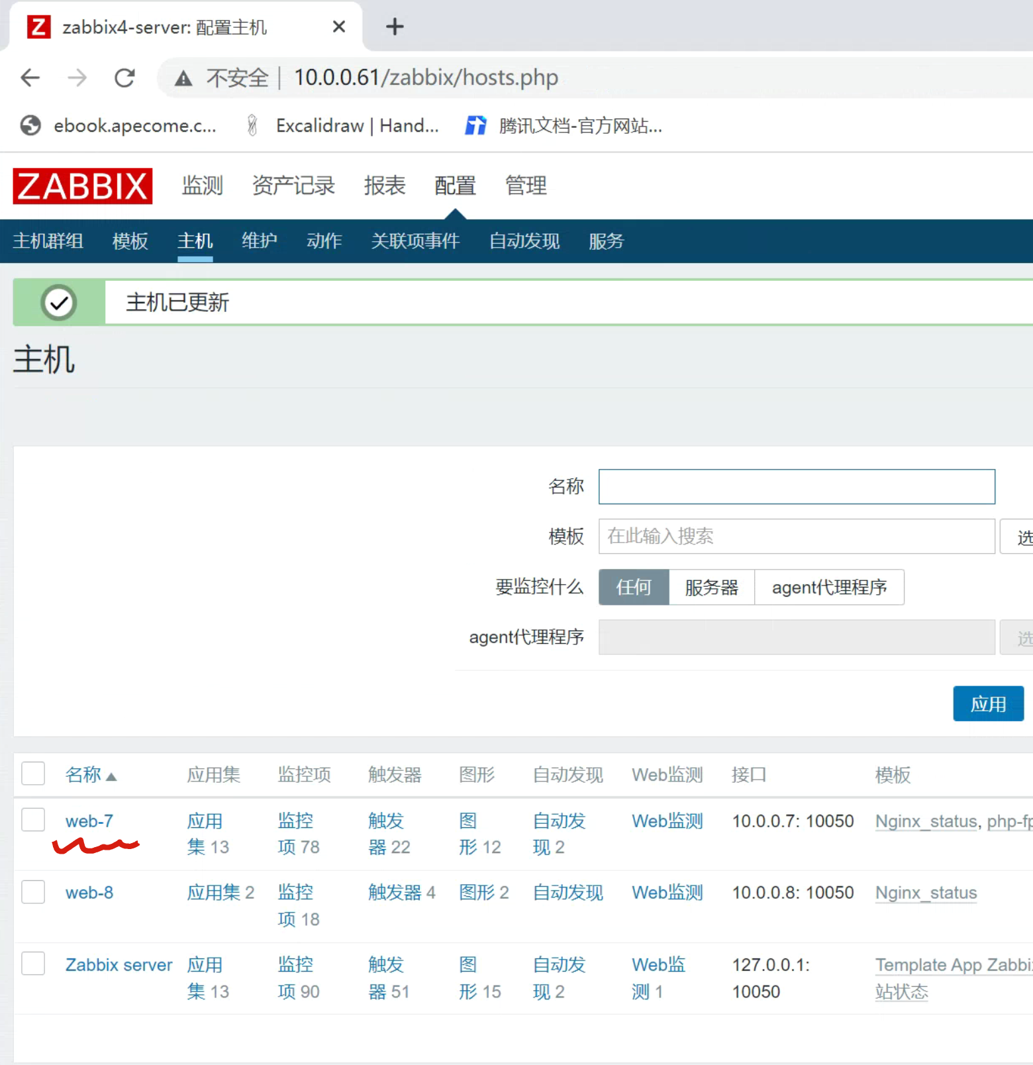Open the 监测 top menu
This screenshot has width=1033, height=1065.
[203, 186]
